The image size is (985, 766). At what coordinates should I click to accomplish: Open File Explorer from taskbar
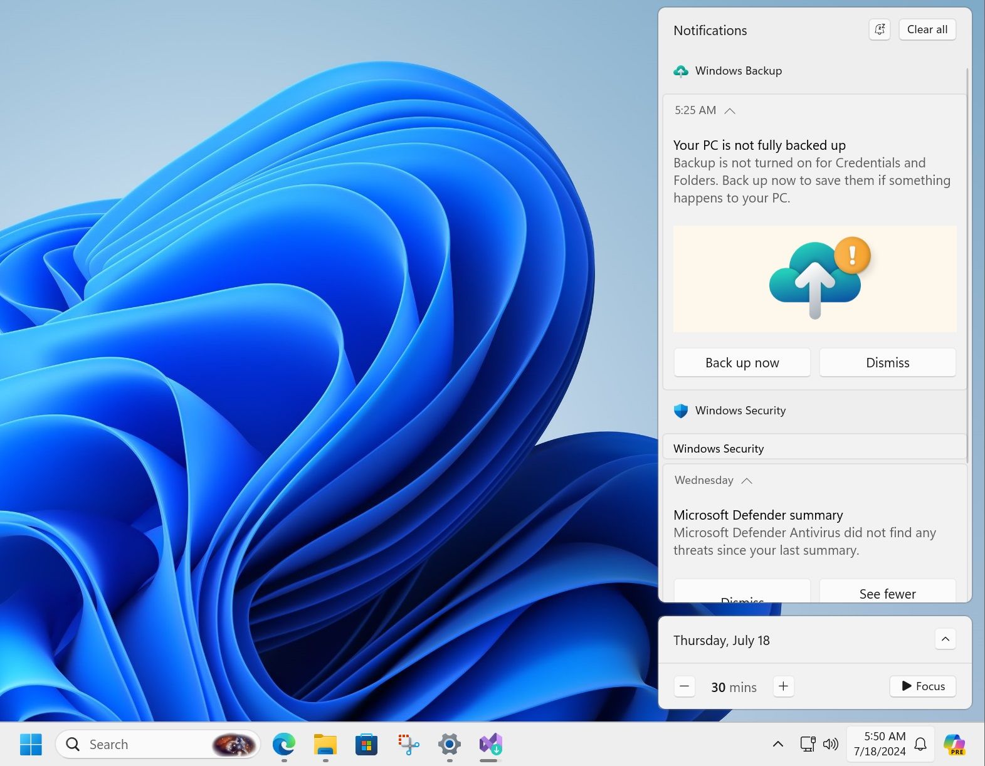325,744
